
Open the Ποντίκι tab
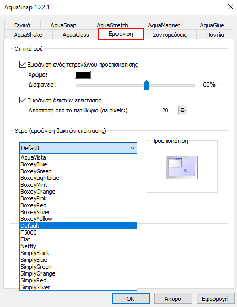click(215, 35)
